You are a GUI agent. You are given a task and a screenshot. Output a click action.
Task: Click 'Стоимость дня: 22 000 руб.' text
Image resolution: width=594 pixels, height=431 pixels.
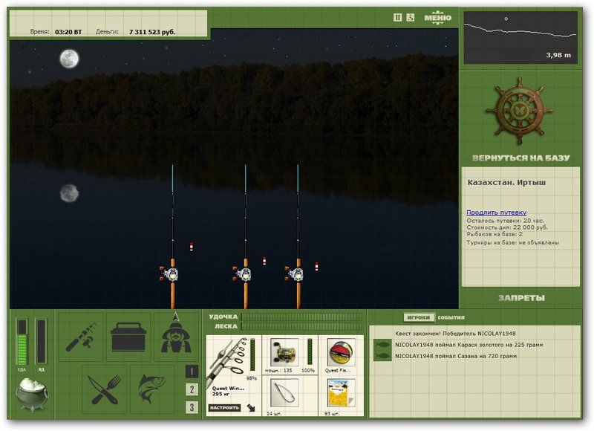point(507,227)
